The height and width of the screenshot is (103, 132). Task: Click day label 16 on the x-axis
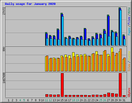click(66, 100)
